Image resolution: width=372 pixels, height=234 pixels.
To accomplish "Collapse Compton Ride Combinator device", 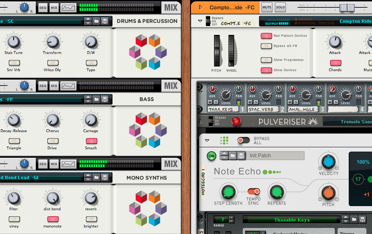I will pos(200,21).
